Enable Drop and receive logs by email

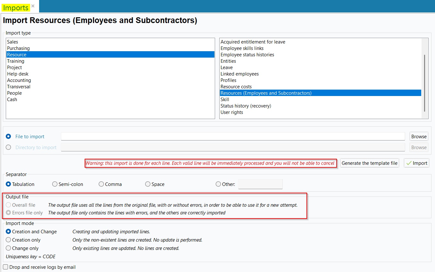(x=5, y=267)
